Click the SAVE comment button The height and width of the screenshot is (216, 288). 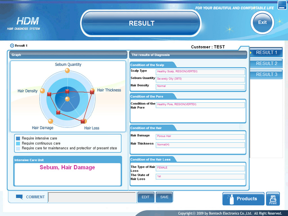pos(164,197)
